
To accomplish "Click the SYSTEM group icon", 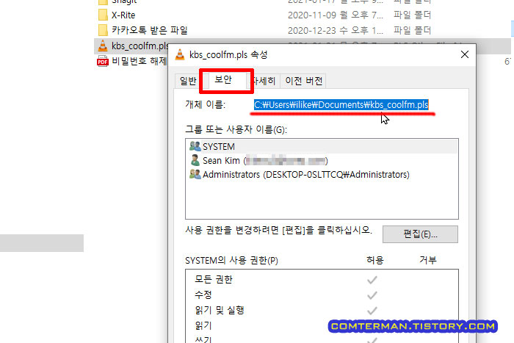I will coord(195,146).
